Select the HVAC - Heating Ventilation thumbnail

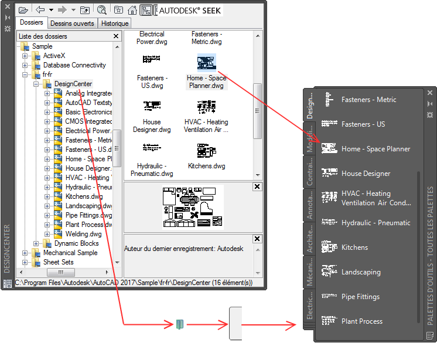pos(207,107)
